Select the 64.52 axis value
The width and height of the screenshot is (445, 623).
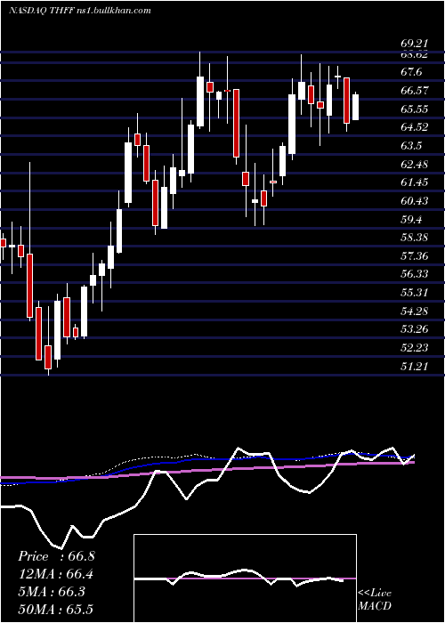point(415,127)
